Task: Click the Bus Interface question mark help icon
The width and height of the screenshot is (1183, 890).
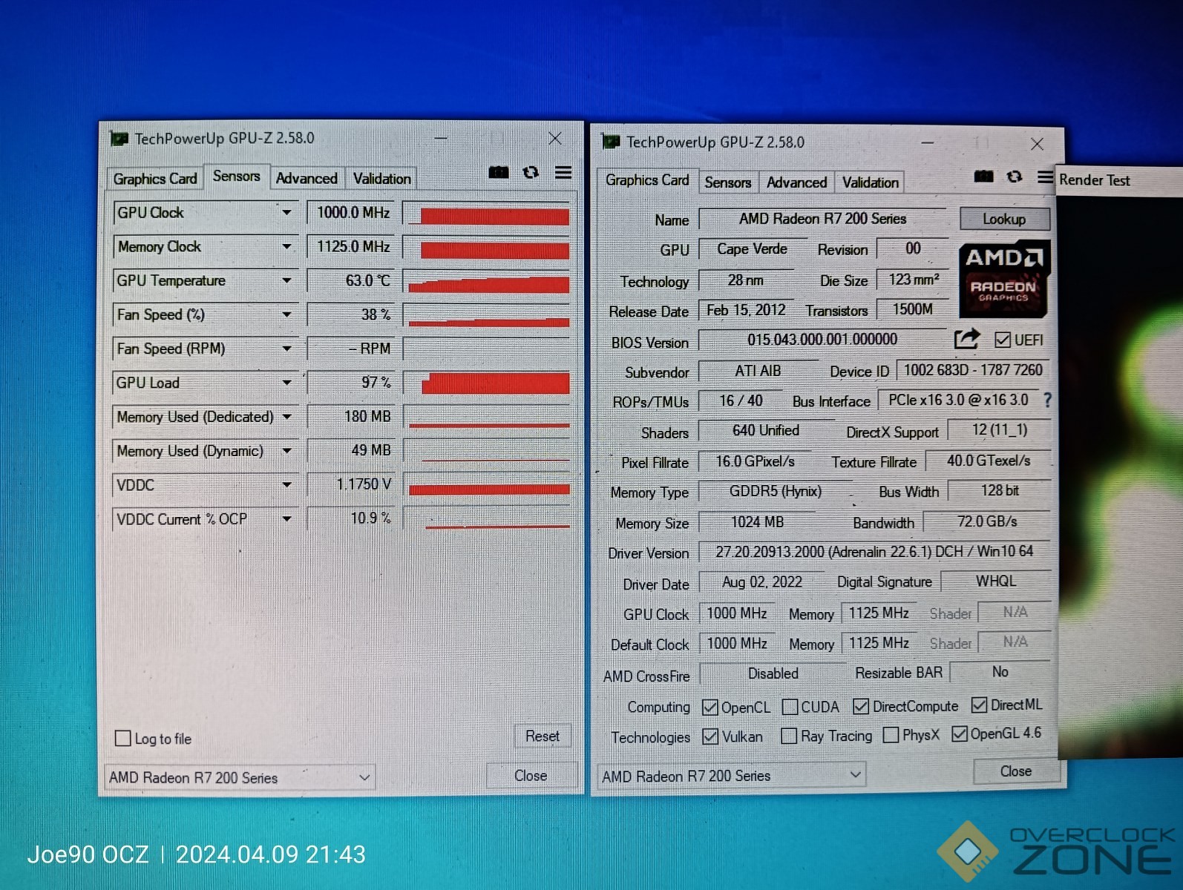Action: [x=1047, y=400]
